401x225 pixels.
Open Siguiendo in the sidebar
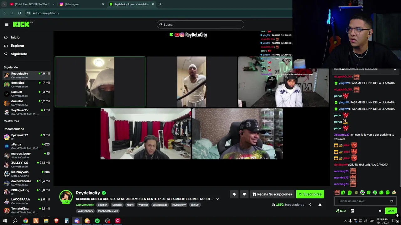coord(19,54)
